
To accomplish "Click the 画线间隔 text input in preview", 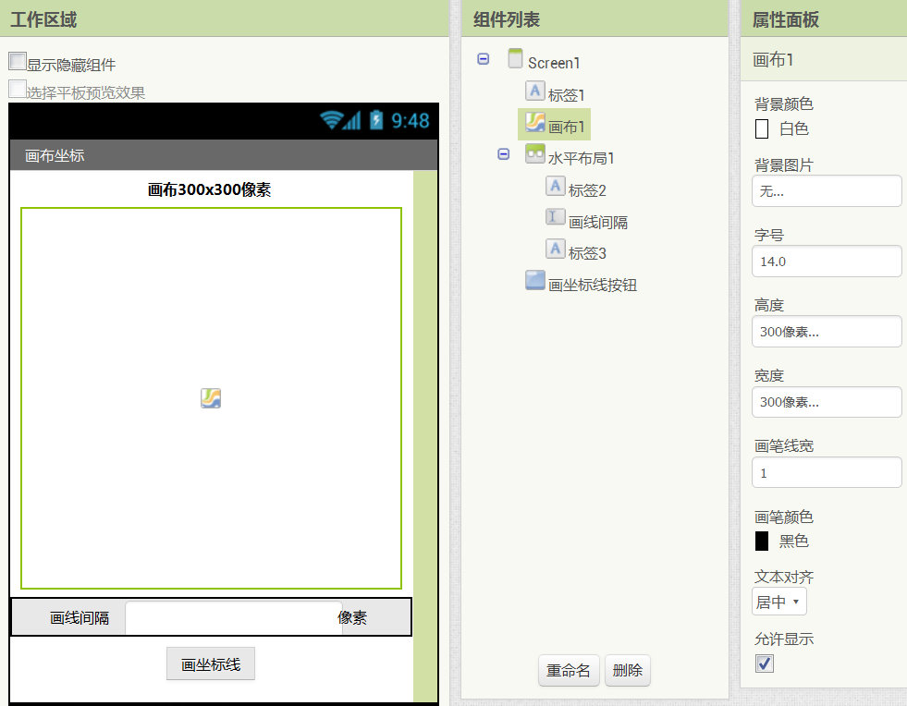I will click(x=234, y=617).
